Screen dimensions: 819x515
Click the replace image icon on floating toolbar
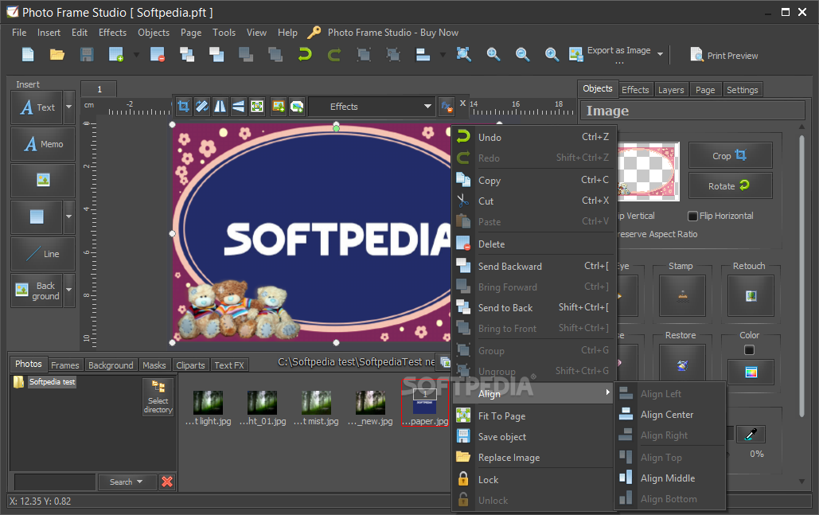pos(279,107)
